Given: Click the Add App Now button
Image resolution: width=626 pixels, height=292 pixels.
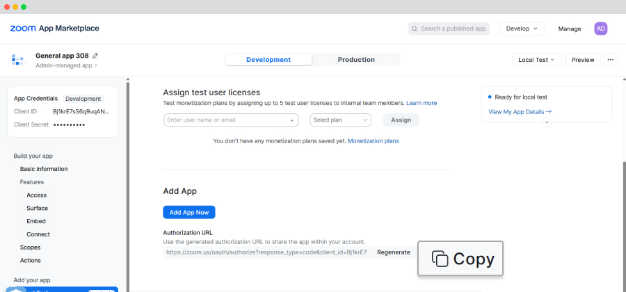Looking at the screenshot, I should pos(188,212).
